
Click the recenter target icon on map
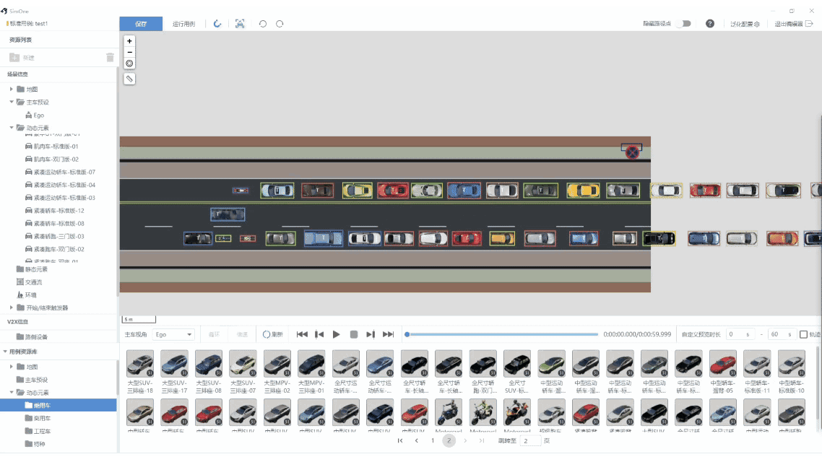point(129,64)
